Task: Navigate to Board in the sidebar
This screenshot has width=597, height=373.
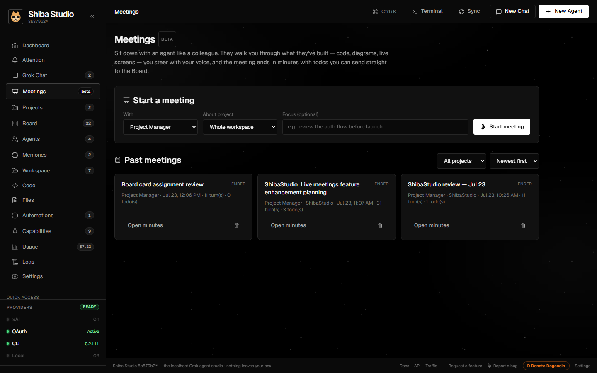Action: click(x=53, y=124)
